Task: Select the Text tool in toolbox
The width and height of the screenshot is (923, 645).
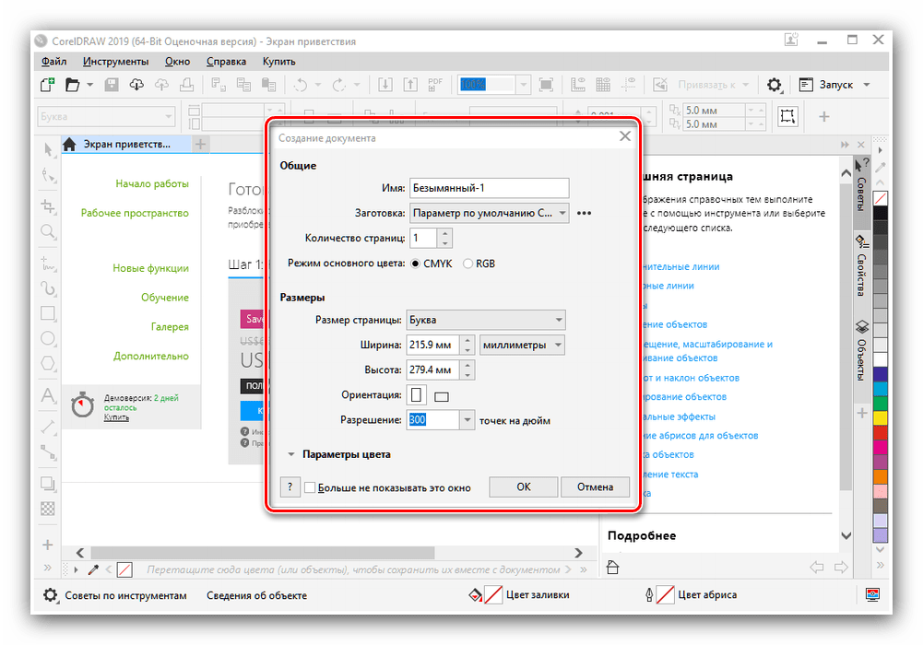Action: click(x=48, y=395)
